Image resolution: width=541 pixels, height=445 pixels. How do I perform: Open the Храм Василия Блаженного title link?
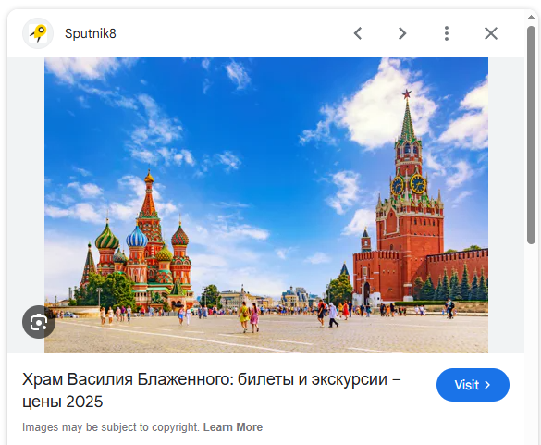tap(212, 390)
